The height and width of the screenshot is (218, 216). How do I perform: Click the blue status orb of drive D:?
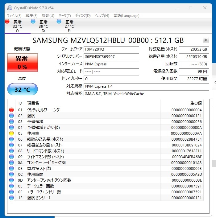pos(33,21)
